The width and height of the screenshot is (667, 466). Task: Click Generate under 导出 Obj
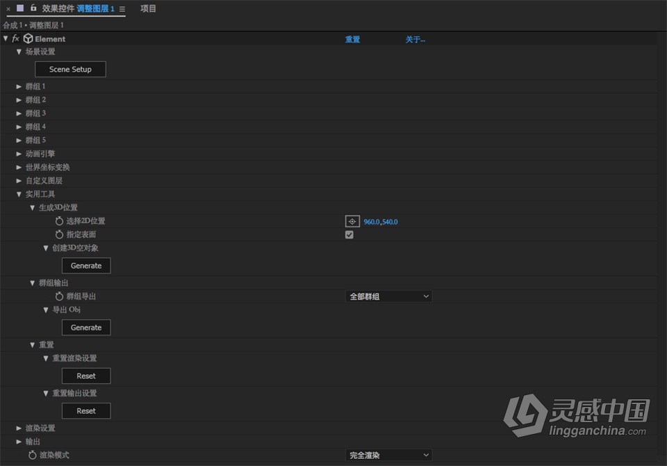click(86, 328)
